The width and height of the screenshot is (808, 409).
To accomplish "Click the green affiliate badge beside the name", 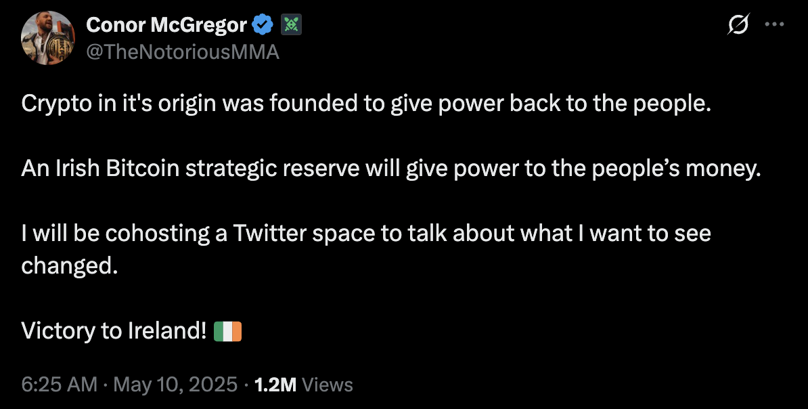I will tap(291, 26).
